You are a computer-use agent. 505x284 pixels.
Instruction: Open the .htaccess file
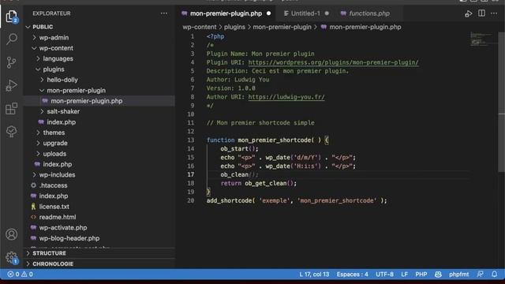[x=53, y=185]
